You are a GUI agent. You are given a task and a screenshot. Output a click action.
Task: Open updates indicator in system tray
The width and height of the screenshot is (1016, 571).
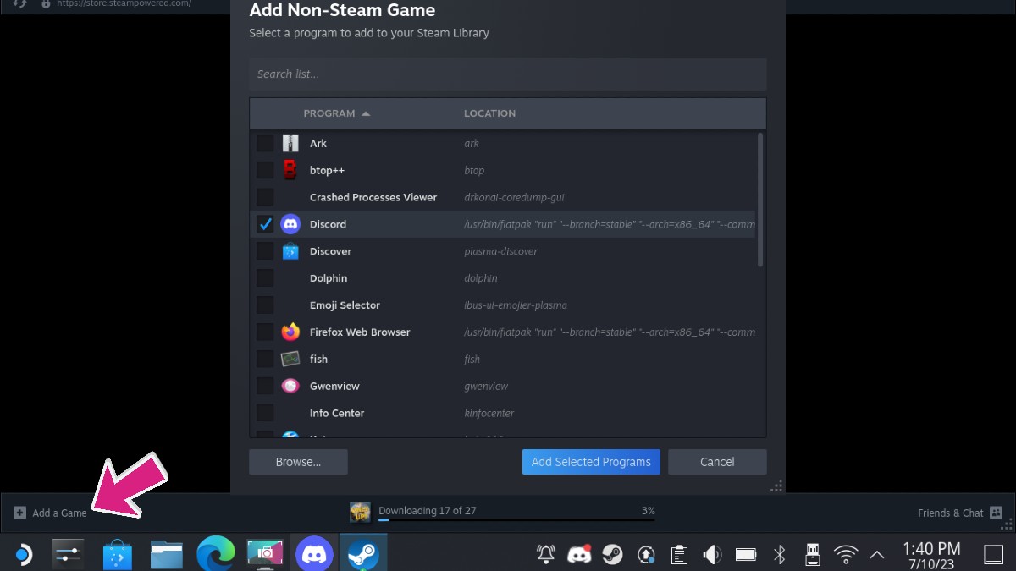[646, 555]
